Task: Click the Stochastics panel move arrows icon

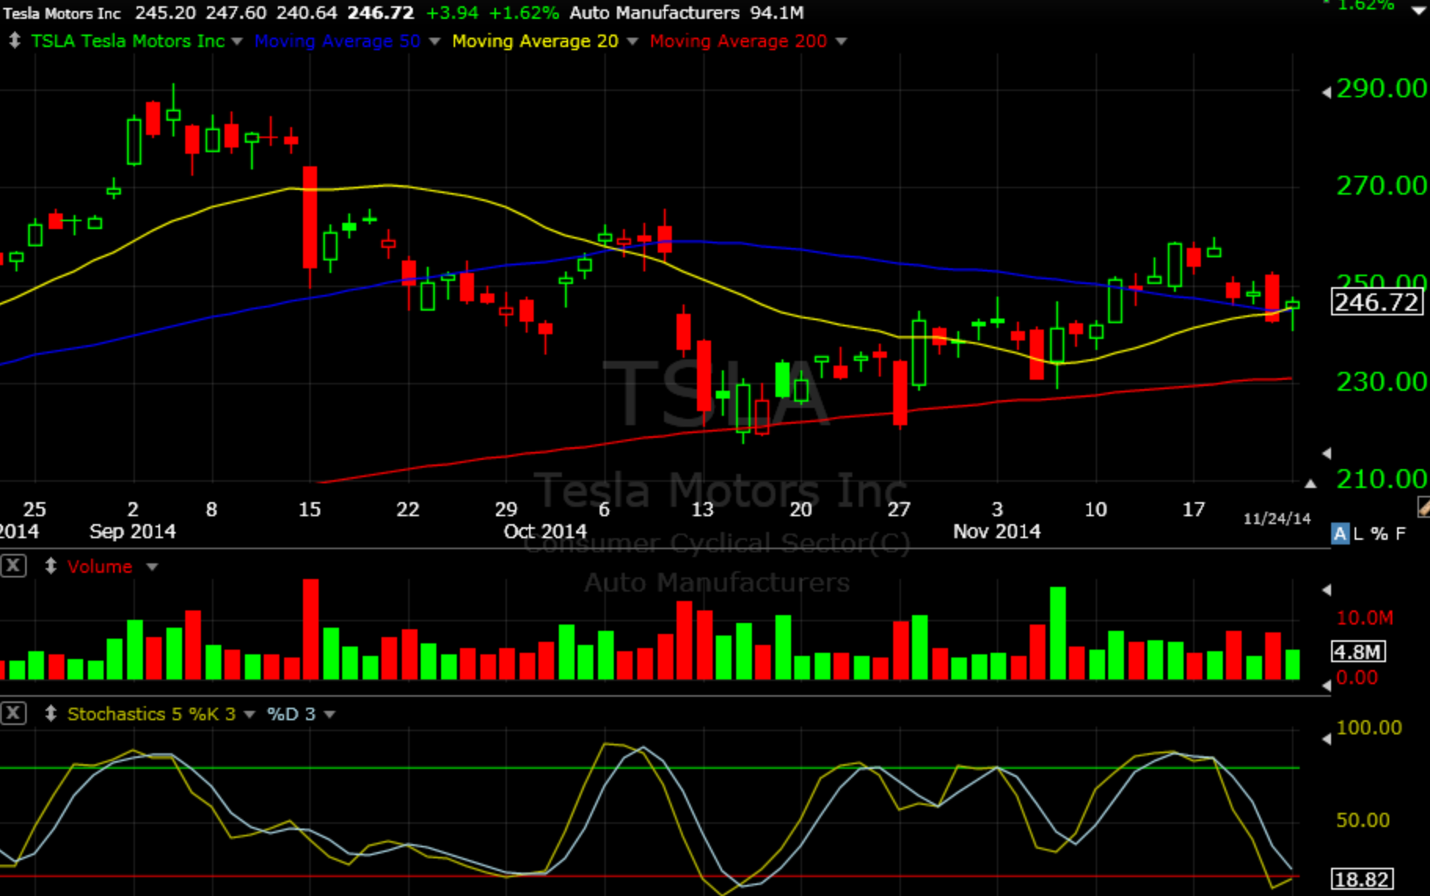Action: 50,713
